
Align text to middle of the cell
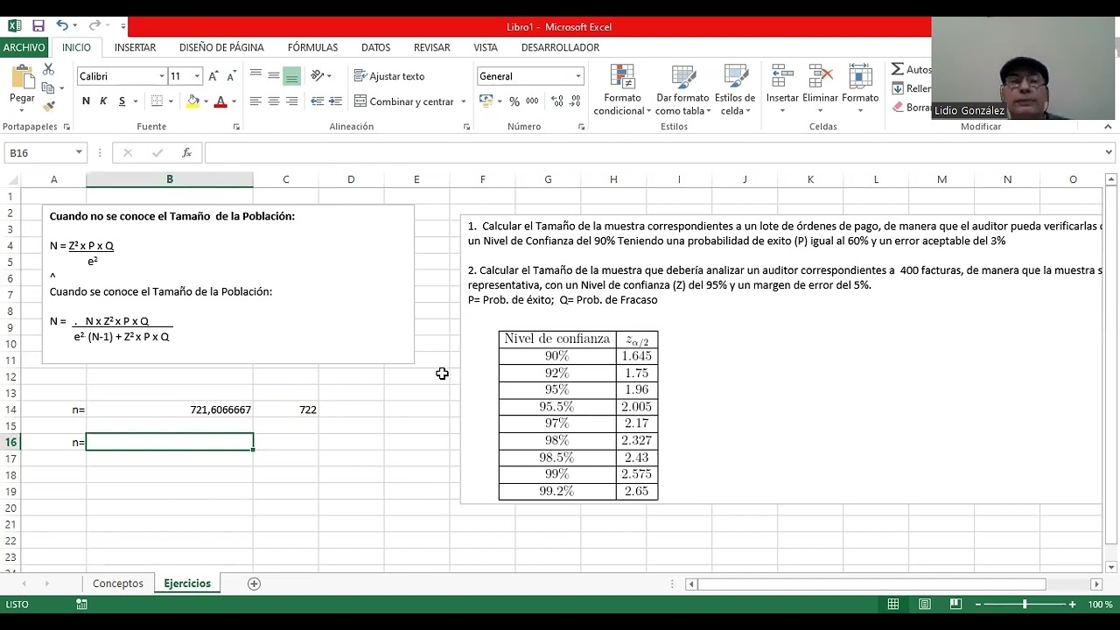coord(274,76)
